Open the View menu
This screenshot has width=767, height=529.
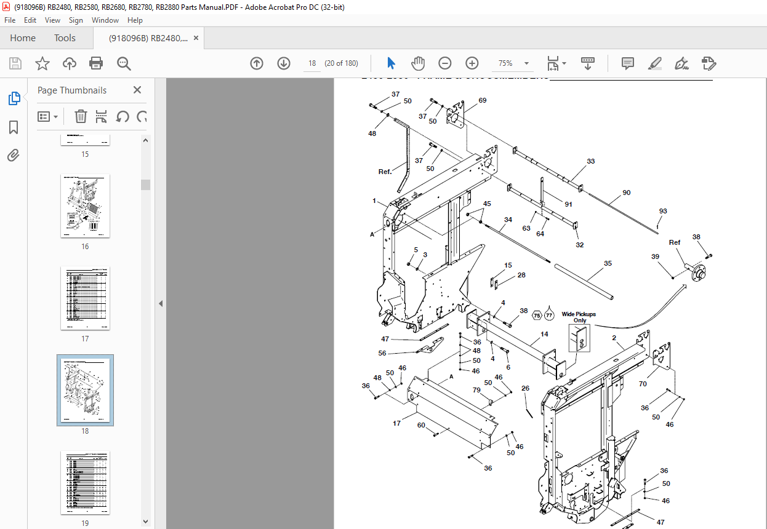(x=53, y=20)
